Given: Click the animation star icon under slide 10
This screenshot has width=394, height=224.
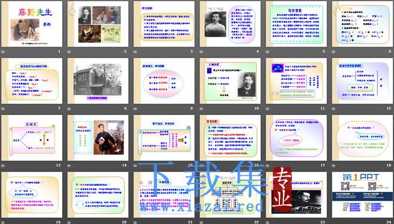Looking at the screenshot, I should tap(202, 108).
